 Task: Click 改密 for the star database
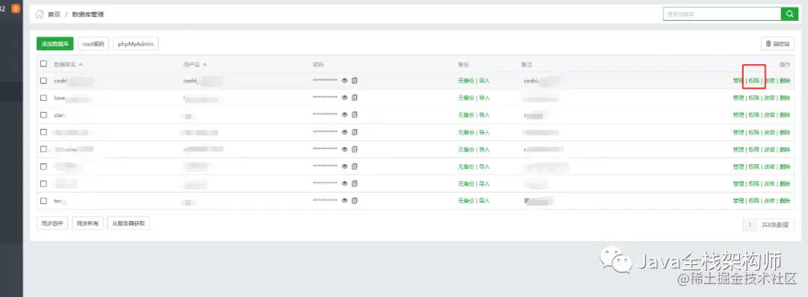tap(769, 115)
